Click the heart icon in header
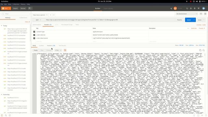 pyautogui.click(x=199, y=8)
